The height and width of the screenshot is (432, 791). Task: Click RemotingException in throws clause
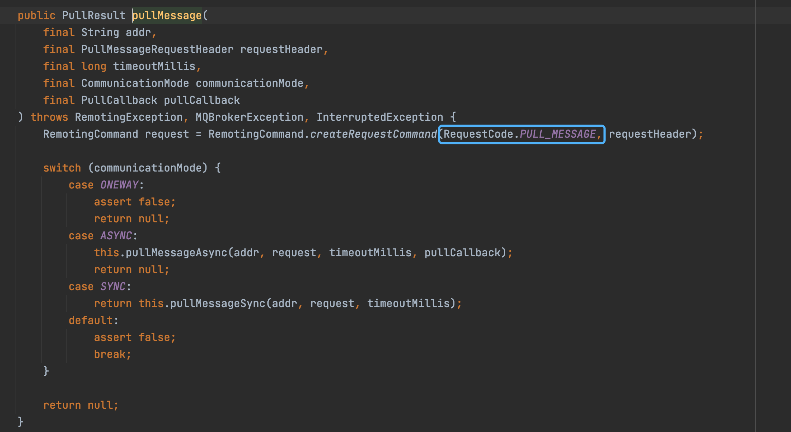(129, 117)
